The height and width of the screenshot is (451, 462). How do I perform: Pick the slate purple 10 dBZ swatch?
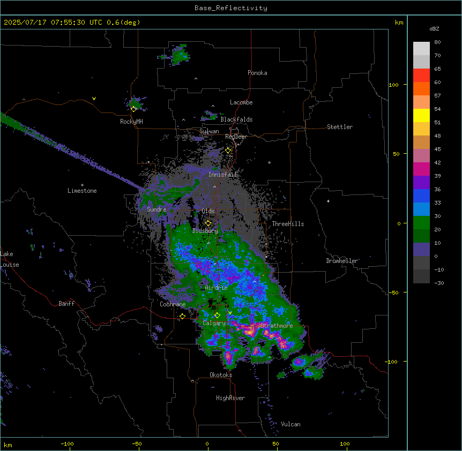(x=421, y=250)
